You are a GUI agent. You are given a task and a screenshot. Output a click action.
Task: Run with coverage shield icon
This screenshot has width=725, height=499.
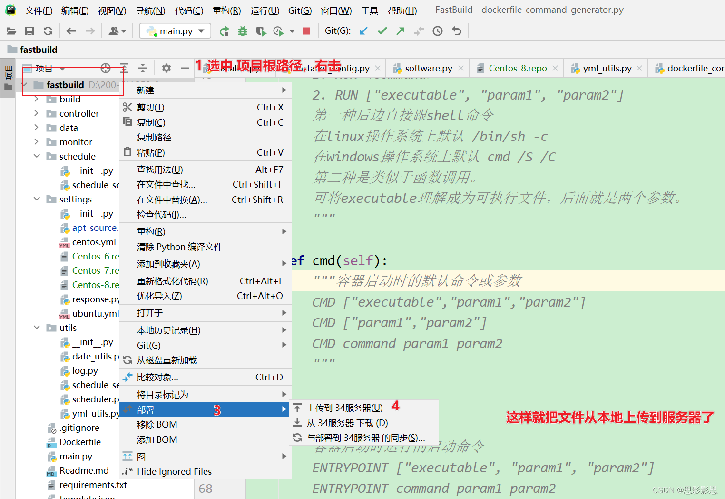[261, 31]
